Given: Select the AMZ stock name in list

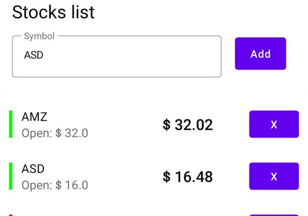Looking at the screenshot, I should [34, 117].
